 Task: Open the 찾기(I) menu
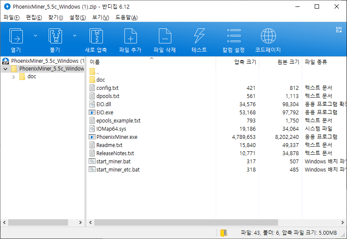pyautogui.click(x=56, y=18)
